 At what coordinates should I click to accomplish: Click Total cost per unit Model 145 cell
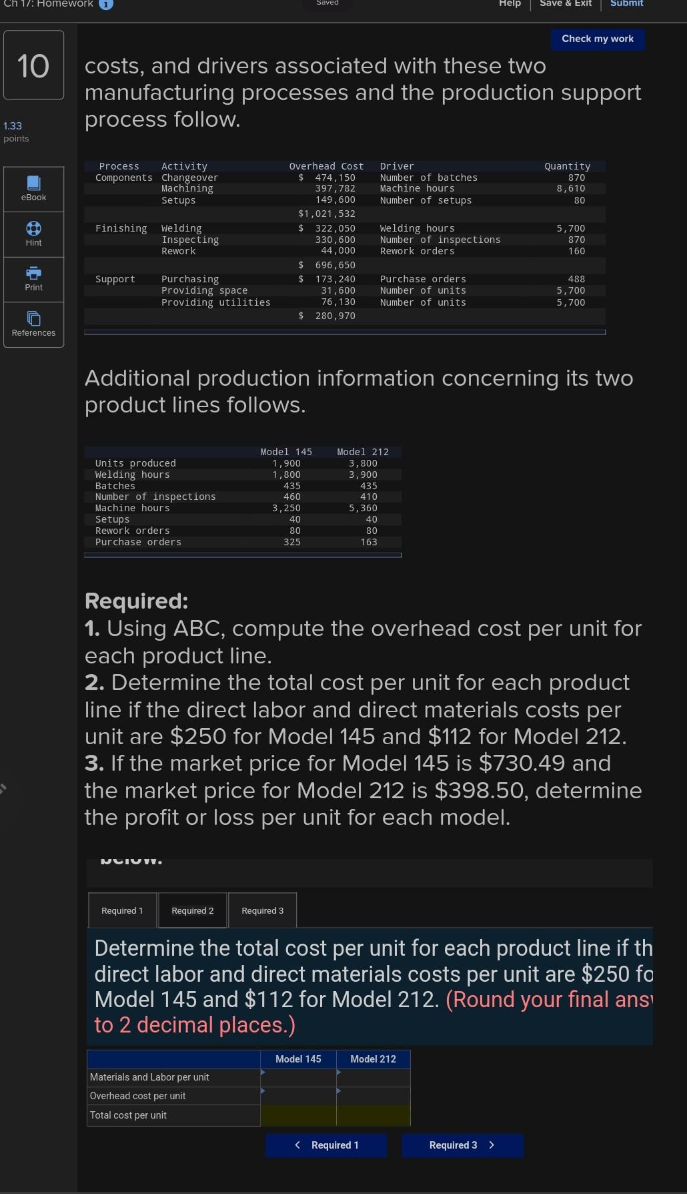coord(298,1115)
